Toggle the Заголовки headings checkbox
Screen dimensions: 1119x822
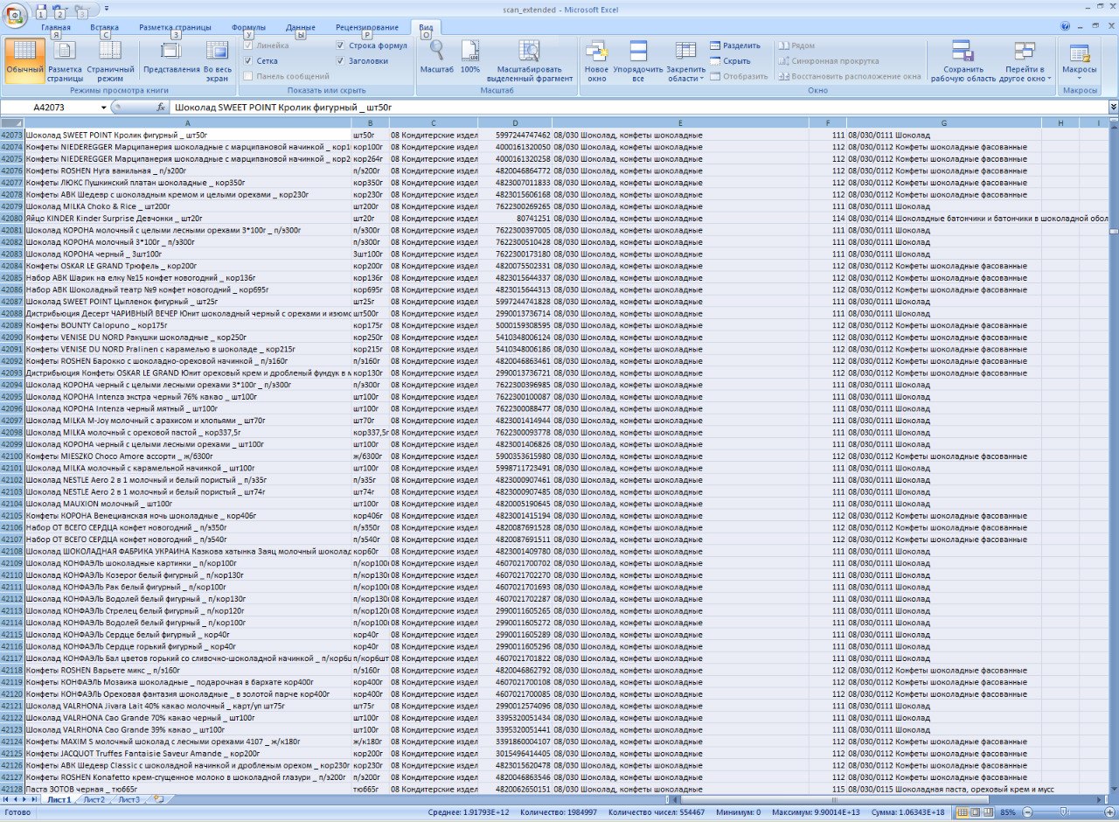[x=340, y=61]
